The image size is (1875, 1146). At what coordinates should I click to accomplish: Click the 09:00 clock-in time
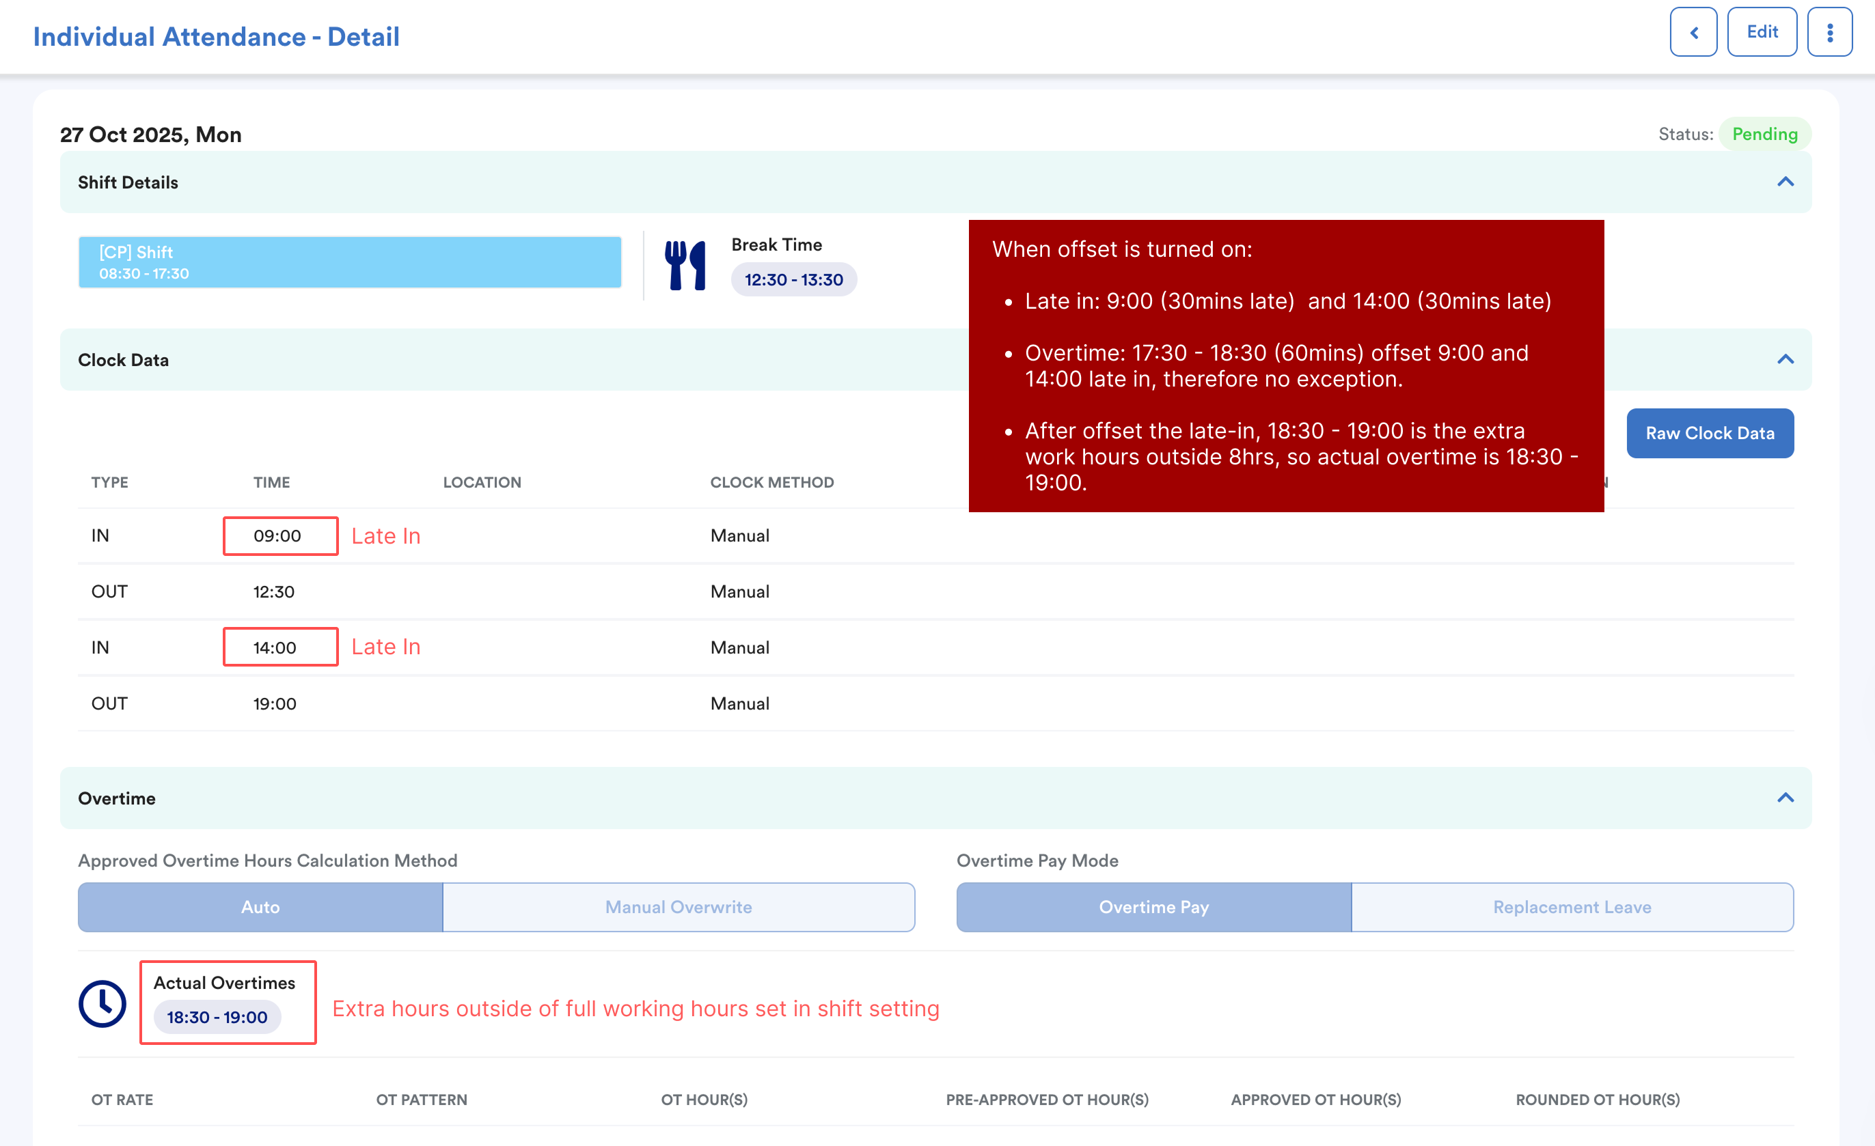pyautogui.click(x=277, y=535)
